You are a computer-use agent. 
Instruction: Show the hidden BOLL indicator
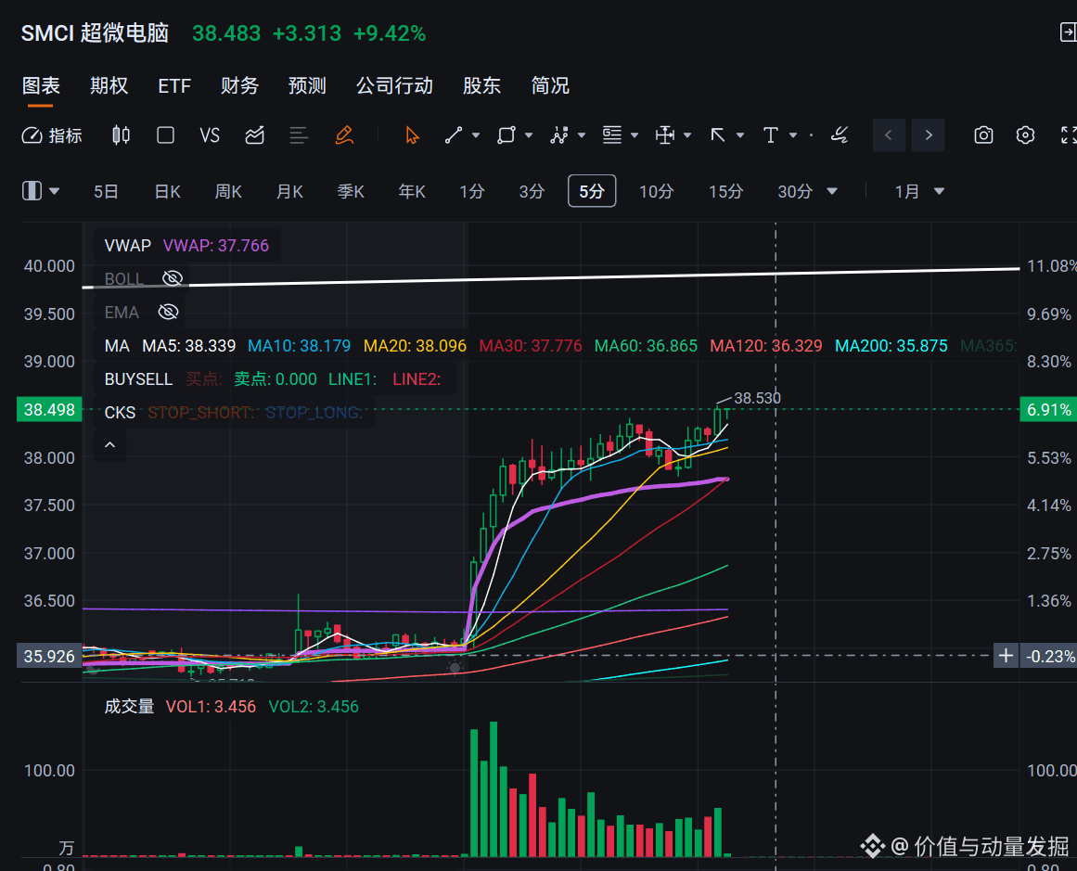click(173, 278)
